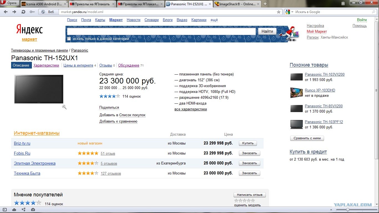The height and width of the screenshot is (213, 379).
Task: Click the Веб site info globe badge
Action: point(48,12)
